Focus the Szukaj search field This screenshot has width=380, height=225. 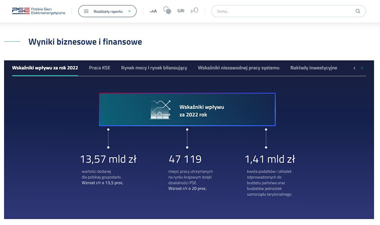coord(288,11)
